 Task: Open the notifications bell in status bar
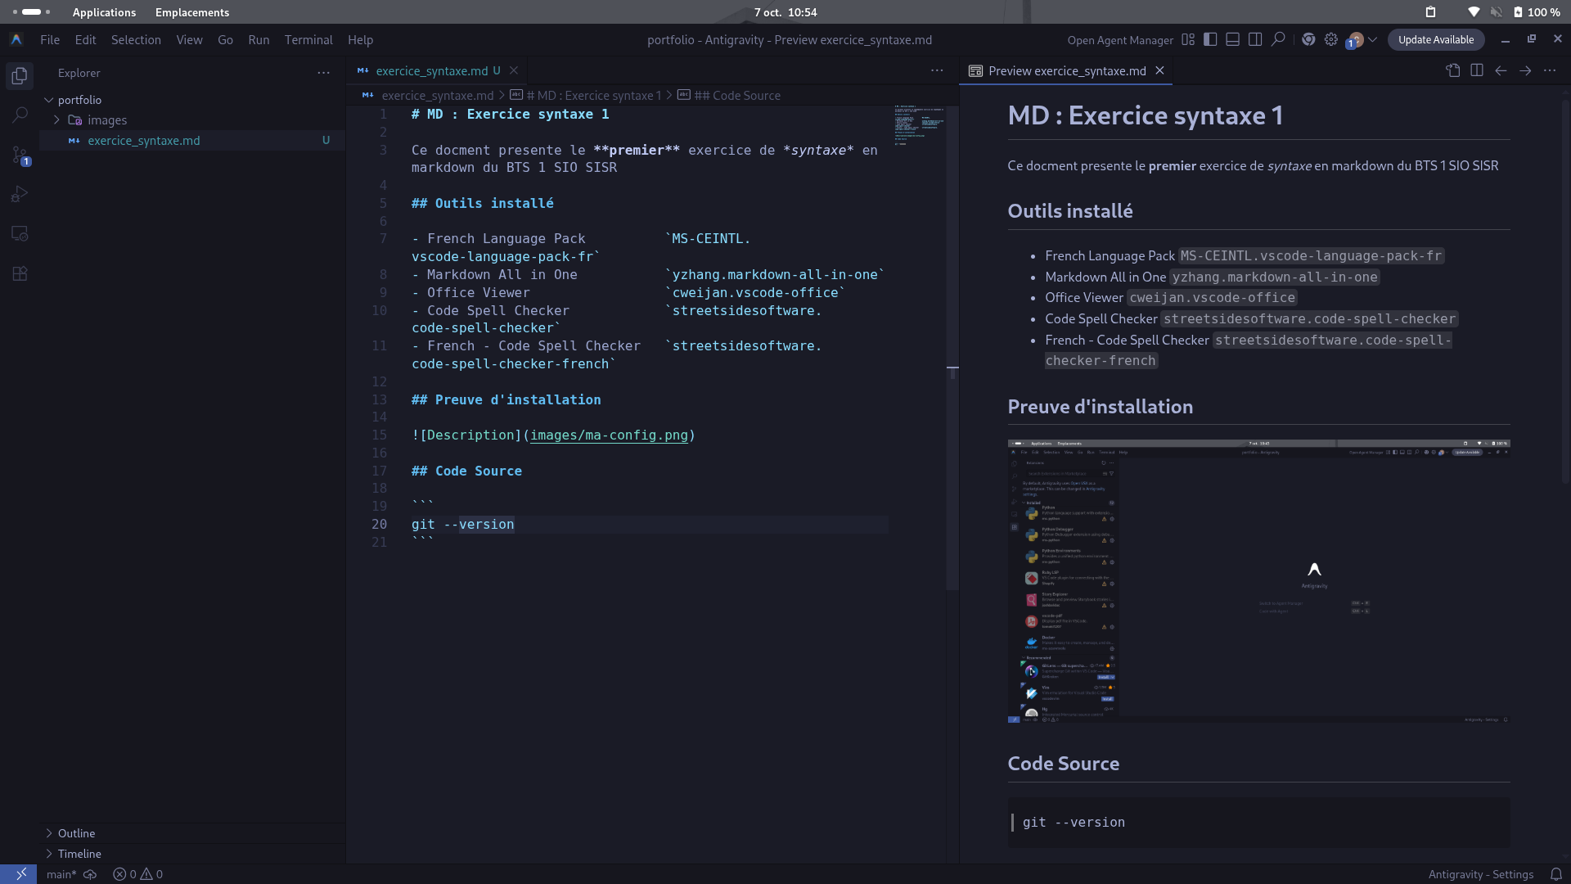(x=1555, y=874)
